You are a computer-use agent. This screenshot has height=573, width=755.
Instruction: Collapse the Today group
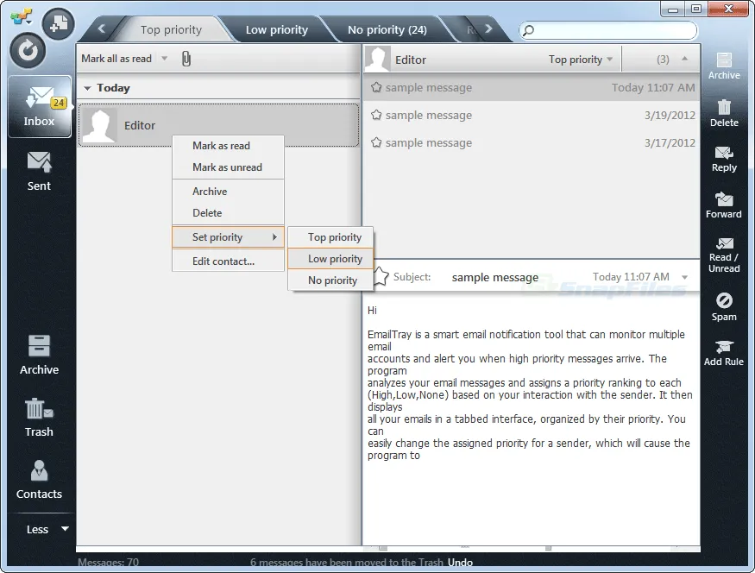click(87, 88)
